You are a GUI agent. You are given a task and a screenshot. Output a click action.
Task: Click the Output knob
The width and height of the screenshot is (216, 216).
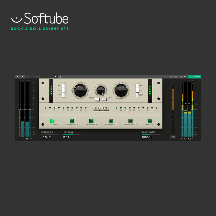(x=121, y=90)
